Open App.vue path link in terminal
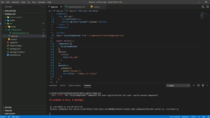Screen dimensions: 210x118 pos(75,93)
